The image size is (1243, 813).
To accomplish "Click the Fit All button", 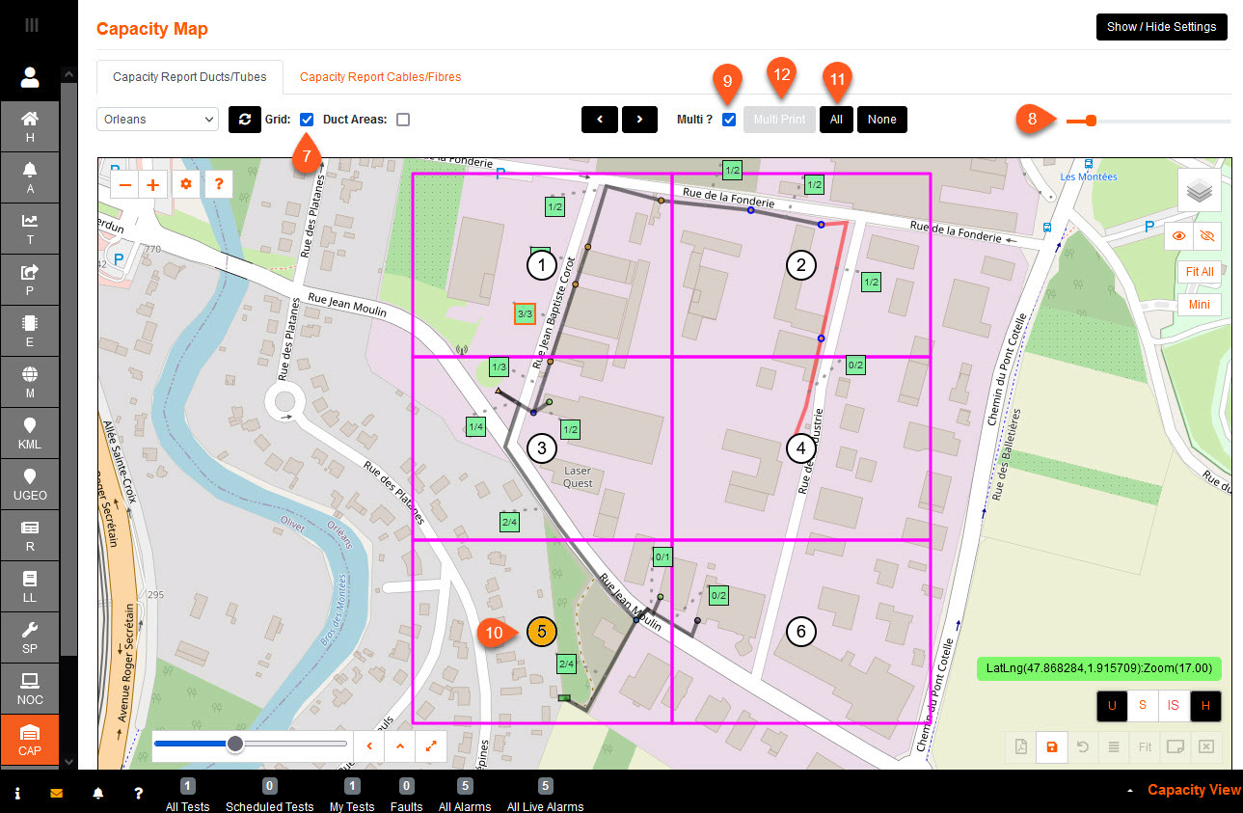I will click(1200, 272).
